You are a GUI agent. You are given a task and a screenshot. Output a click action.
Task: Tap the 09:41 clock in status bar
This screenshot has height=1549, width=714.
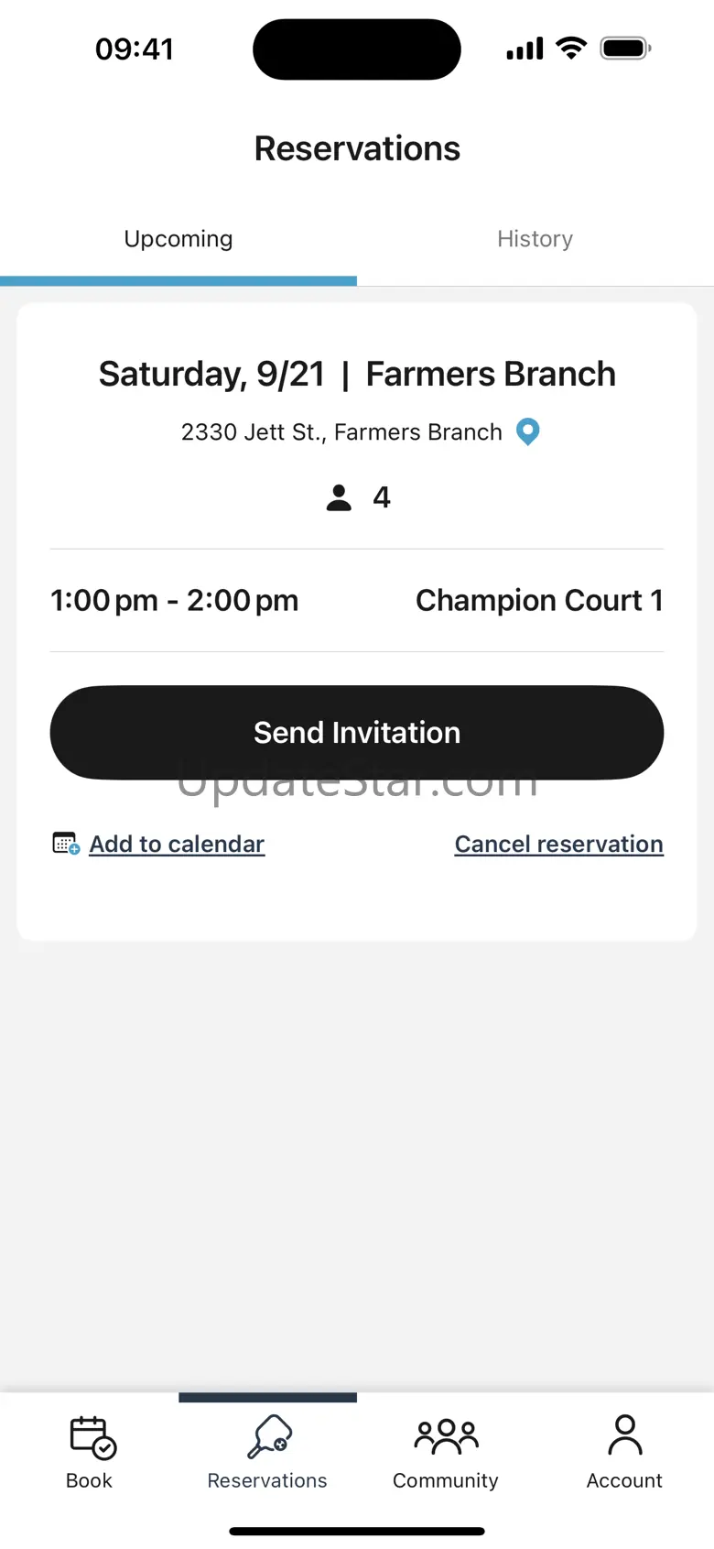point(135,49)
